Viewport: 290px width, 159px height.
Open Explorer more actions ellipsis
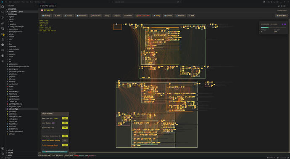pos(35,6)
